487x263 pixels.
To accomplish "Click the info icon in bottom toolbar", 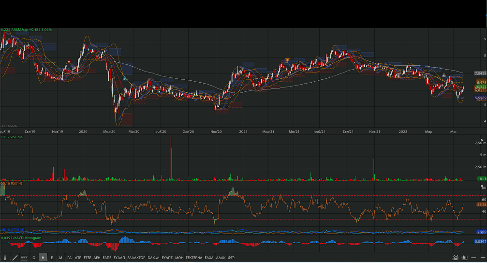I will click(5, 258).
